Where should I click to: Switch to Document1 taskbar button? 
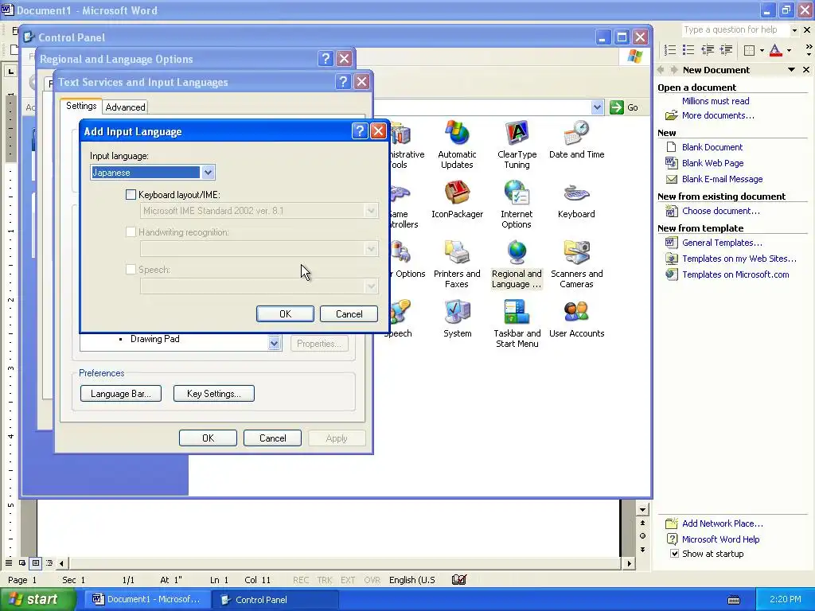147,599
